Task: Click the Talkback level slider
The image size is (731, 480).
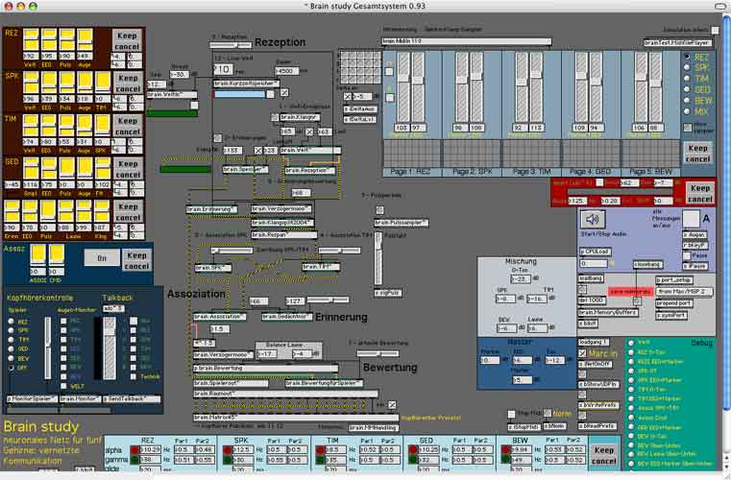Action: pyautogui.click(x=110, y=348)
